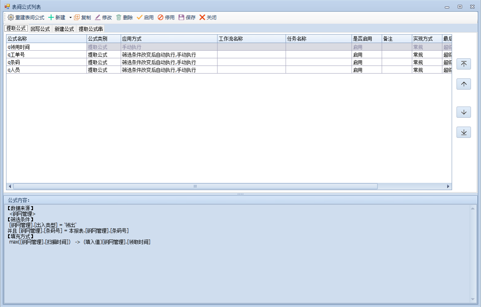Click the horizontal scrollbar right arrow

pos(448,186)
